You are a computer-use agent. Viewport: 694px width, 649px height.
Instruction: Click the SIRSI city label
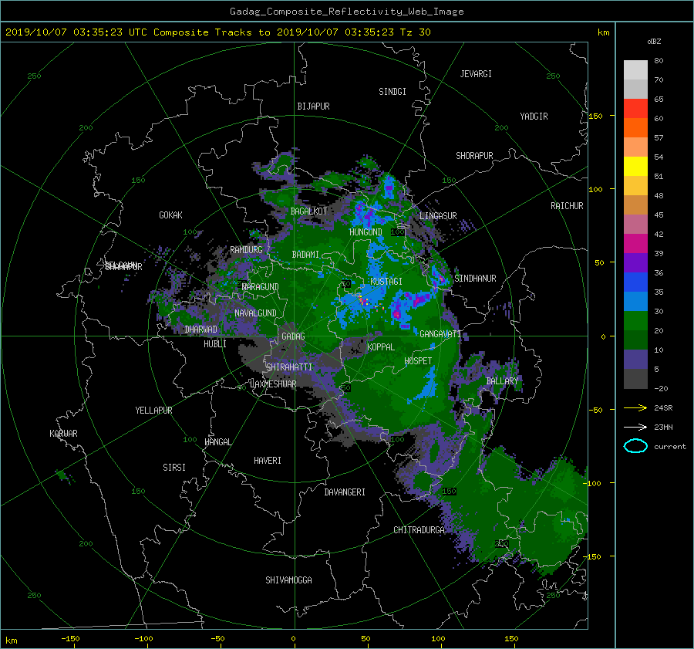(x=174, y=468)
